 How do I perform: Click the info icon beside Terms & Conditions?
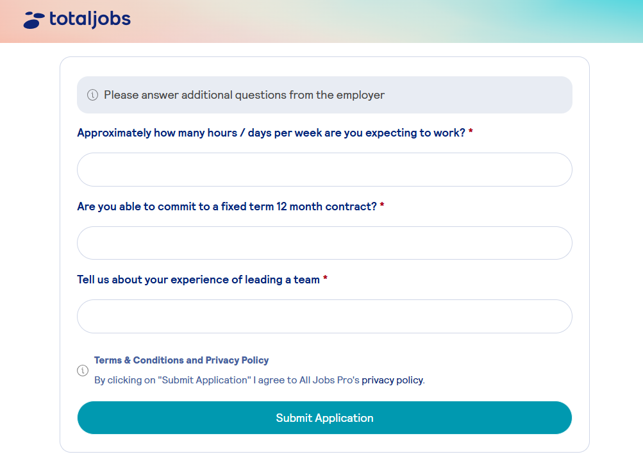pyautogui.click(x=83, y=371)
